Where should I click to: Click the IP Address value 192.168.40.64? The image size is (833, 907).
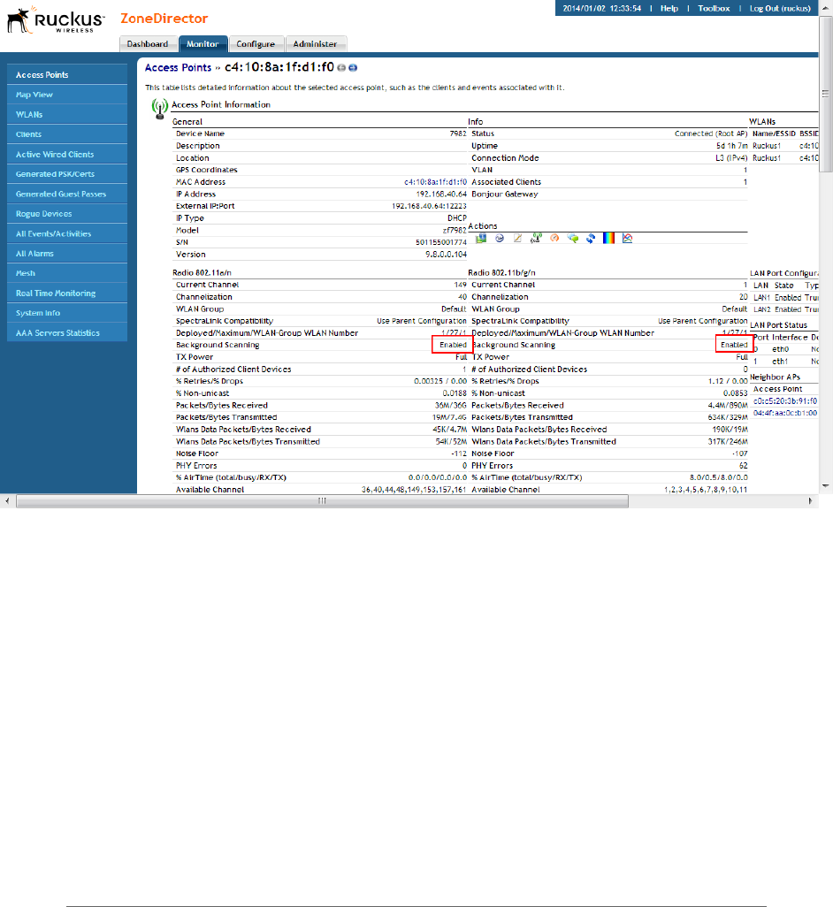pos(441,194)
